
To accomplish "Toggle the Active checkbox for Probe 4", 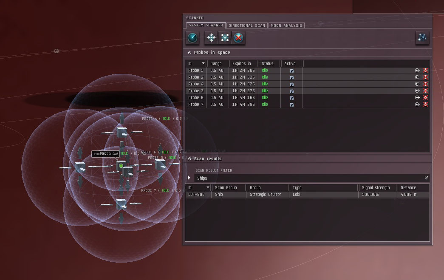I will click(x=292, y=85).
